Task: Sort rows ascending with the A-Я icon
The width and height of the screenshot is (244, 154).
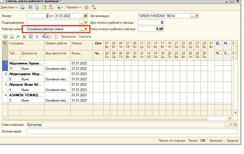Action: pyautogui.click(x=50, y=37)
